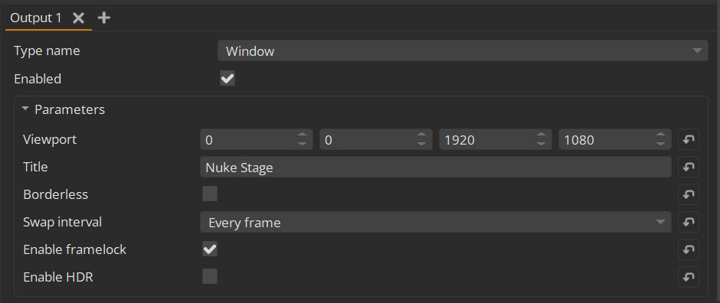720x303 pixels.
Task: Close the Output 1 tab with the X icon
Action: click(79, 18)
